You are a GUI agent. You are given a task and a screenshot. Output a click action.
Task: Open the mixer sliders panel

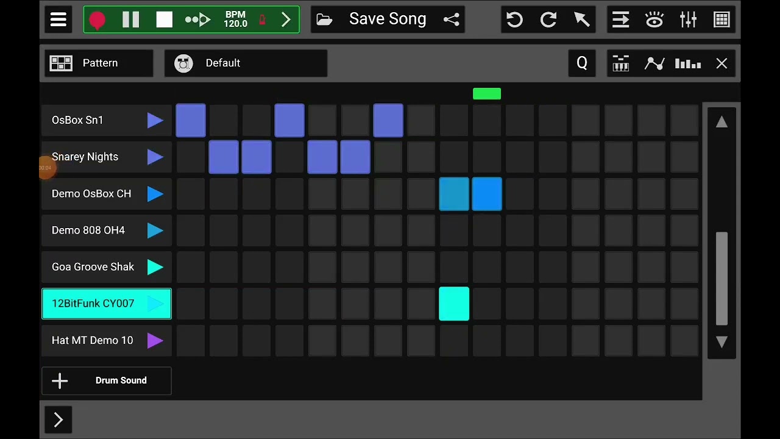688,20
